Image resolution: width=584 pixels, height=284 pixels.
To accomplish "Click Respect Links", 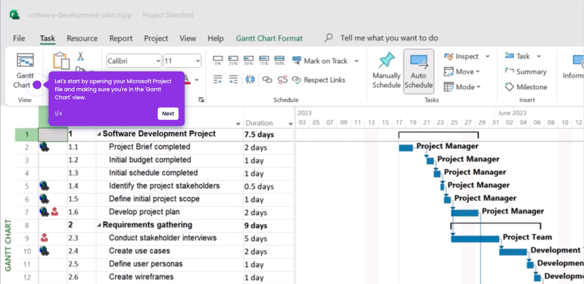I will [318, 80].
